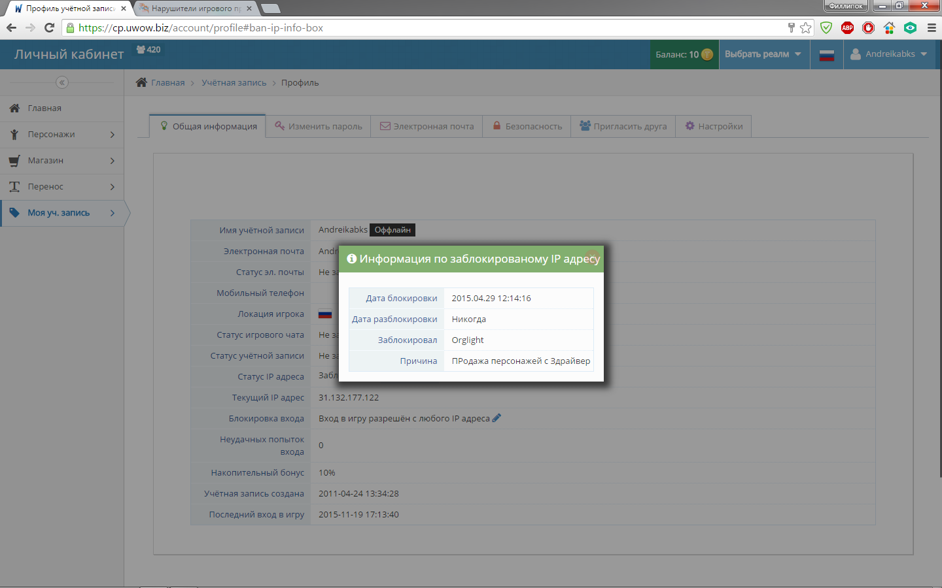Bookmark this page with the star icon
Screen dimensions: 942x588
[806, 27]
